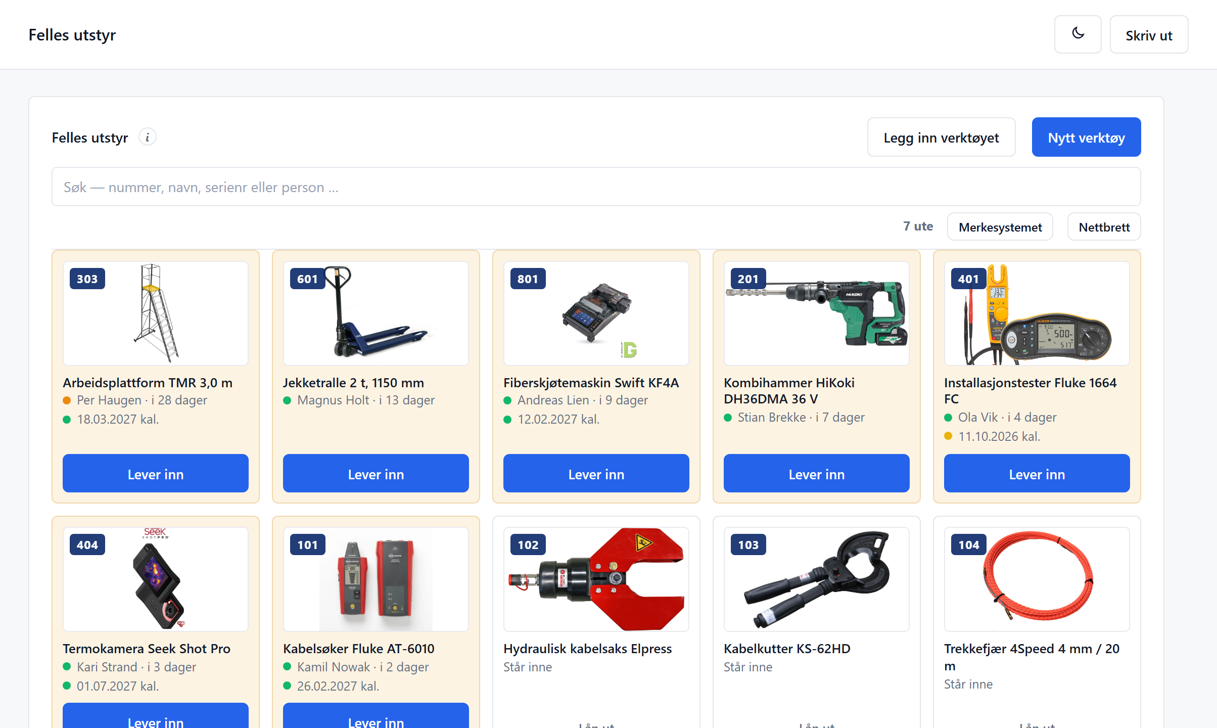Open Arbeidsplattform TMR 3,0 m image
Screen dimensions: 1217x728
click(156, 313)
